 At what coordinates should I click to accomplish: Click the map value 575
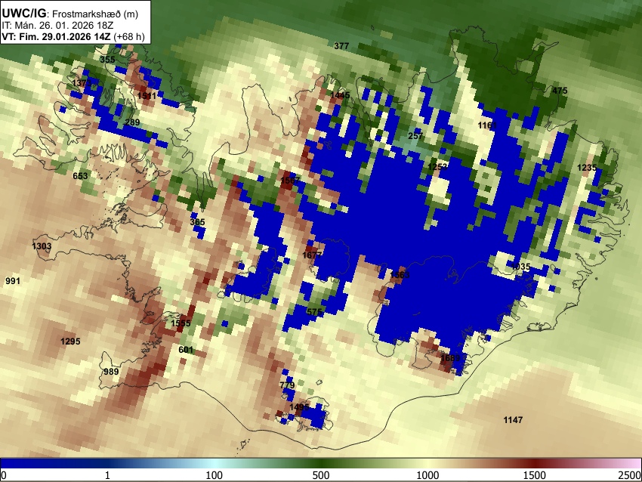pos(314,312)
